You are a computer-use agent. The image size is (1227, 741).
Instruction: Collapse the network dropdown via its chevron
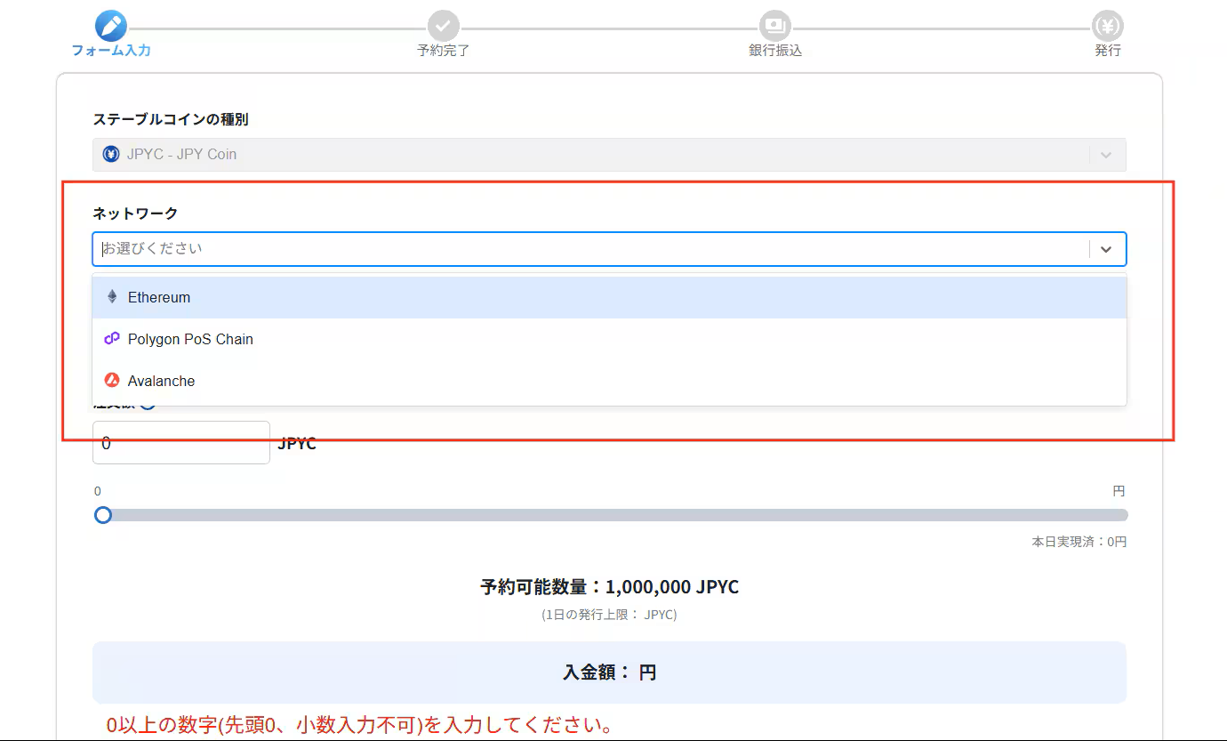[1106, 249]
